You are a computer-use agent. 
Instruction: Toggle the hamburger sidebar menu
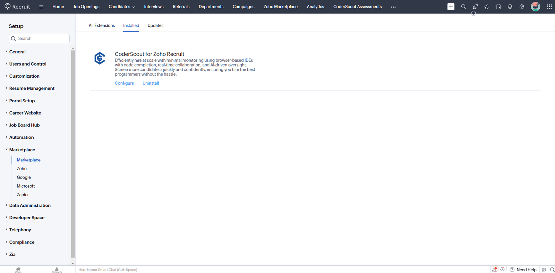(41, 7)
